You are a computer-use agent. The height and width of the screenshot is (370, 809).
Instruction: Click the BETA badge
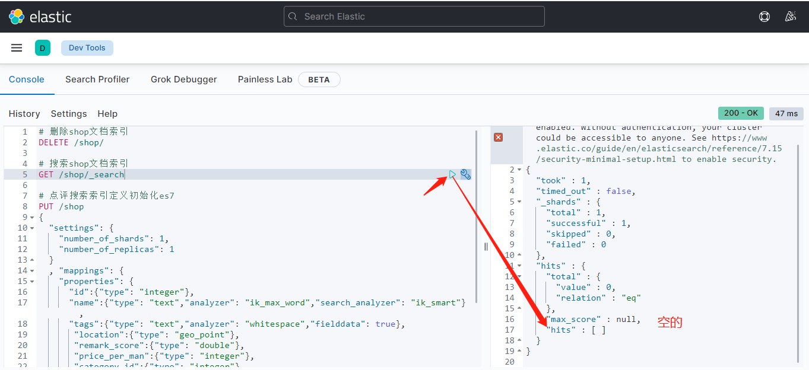pos(319,79)
